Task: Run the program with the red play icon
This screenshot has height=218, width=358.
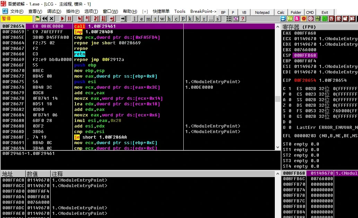Action: click(62, 19)
